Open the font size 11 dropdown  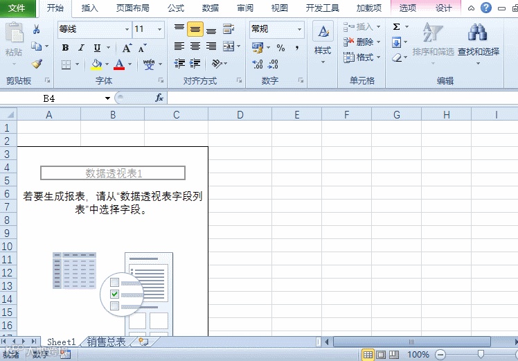[x=159, y=29]
